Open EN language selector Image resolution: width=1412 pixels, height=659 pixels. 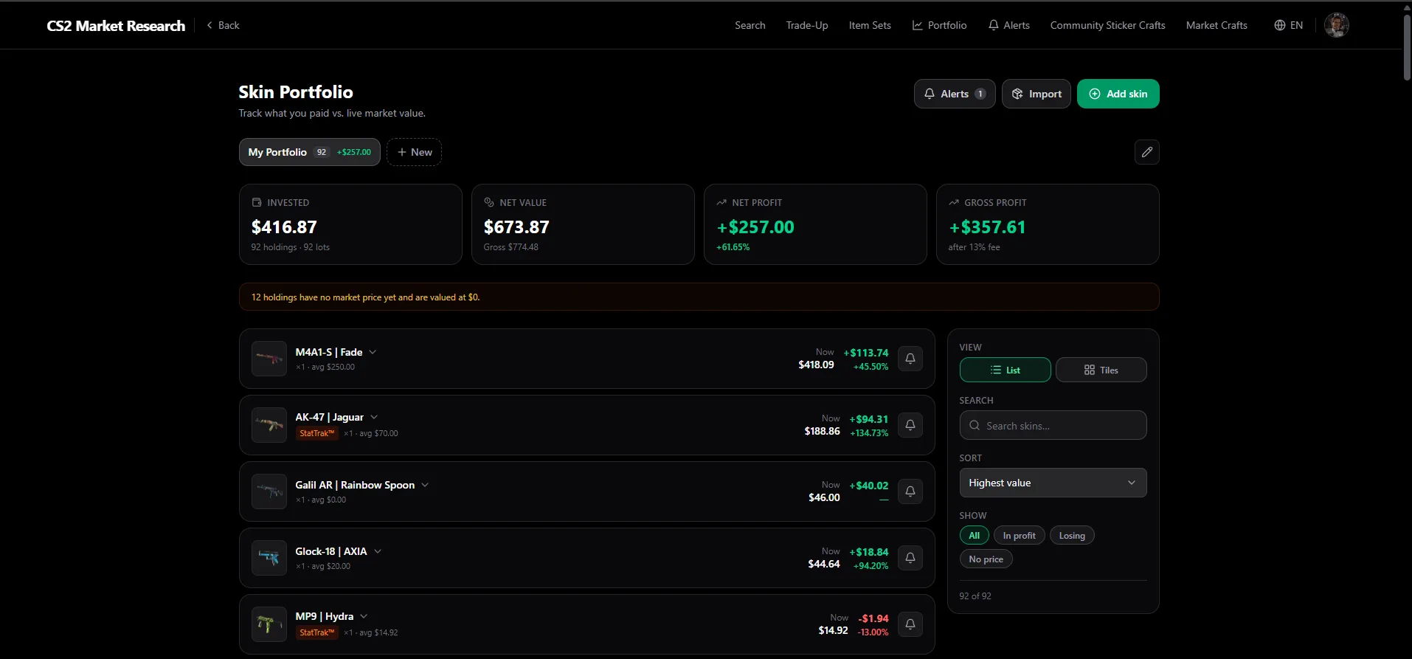1288,25
